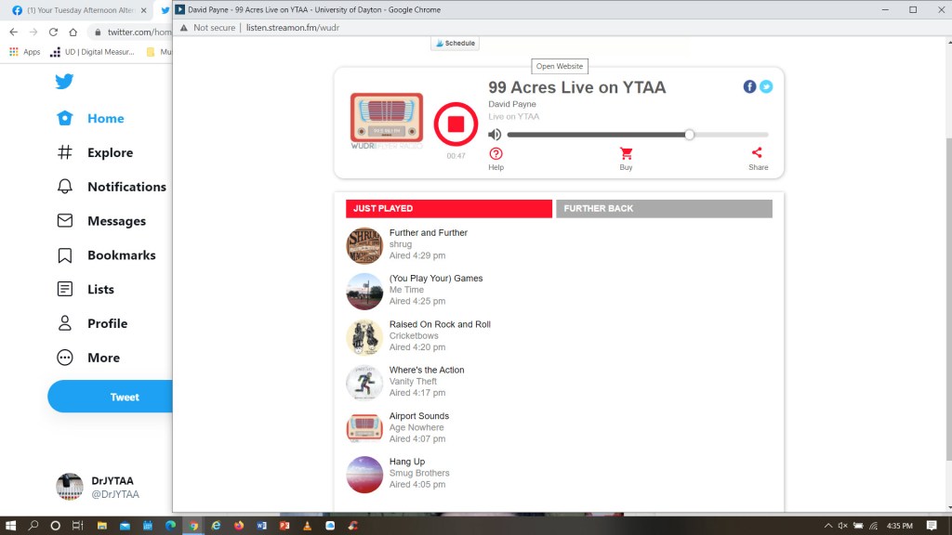
Task: Click the Share icon in player
Action: coord(758,154)
